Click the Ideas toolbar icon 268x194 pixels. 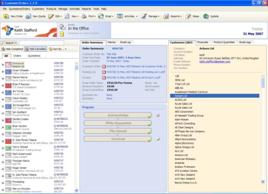[x=188, y=16]
